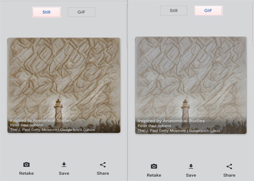
Task: Tap the Share label in right panel
Action: pos(229,175)
